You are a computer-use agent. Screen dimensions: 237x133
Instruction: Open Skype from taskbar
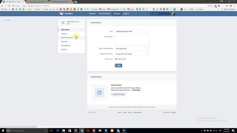pos(118,130)
